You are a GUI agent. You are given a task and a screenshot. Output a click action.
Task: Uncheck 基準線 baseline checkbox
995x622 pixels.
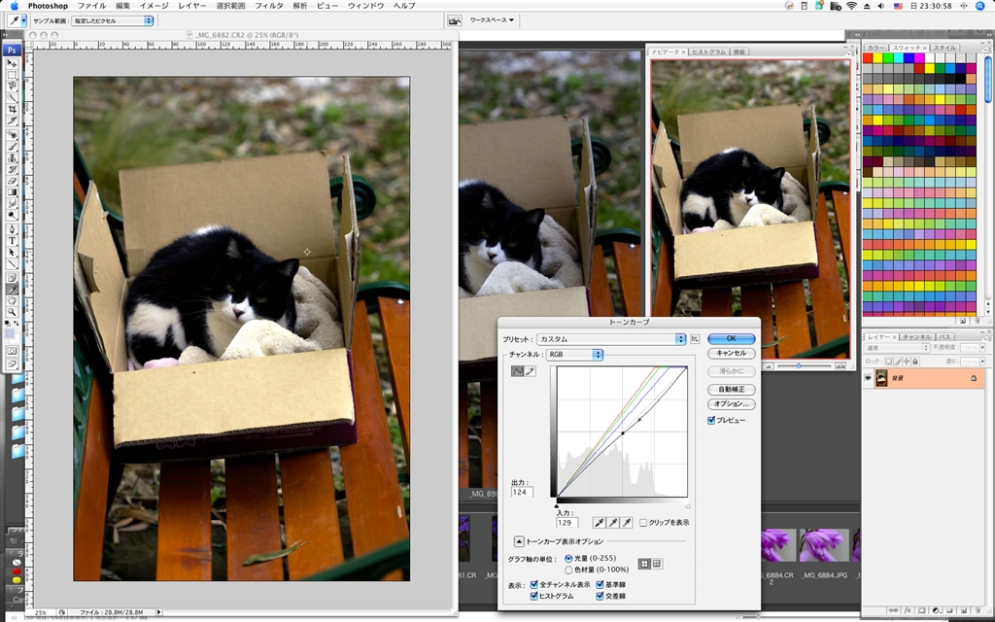[600, 584]
